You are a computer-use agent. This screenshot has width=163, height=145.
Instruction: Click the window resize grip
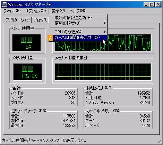159,141
